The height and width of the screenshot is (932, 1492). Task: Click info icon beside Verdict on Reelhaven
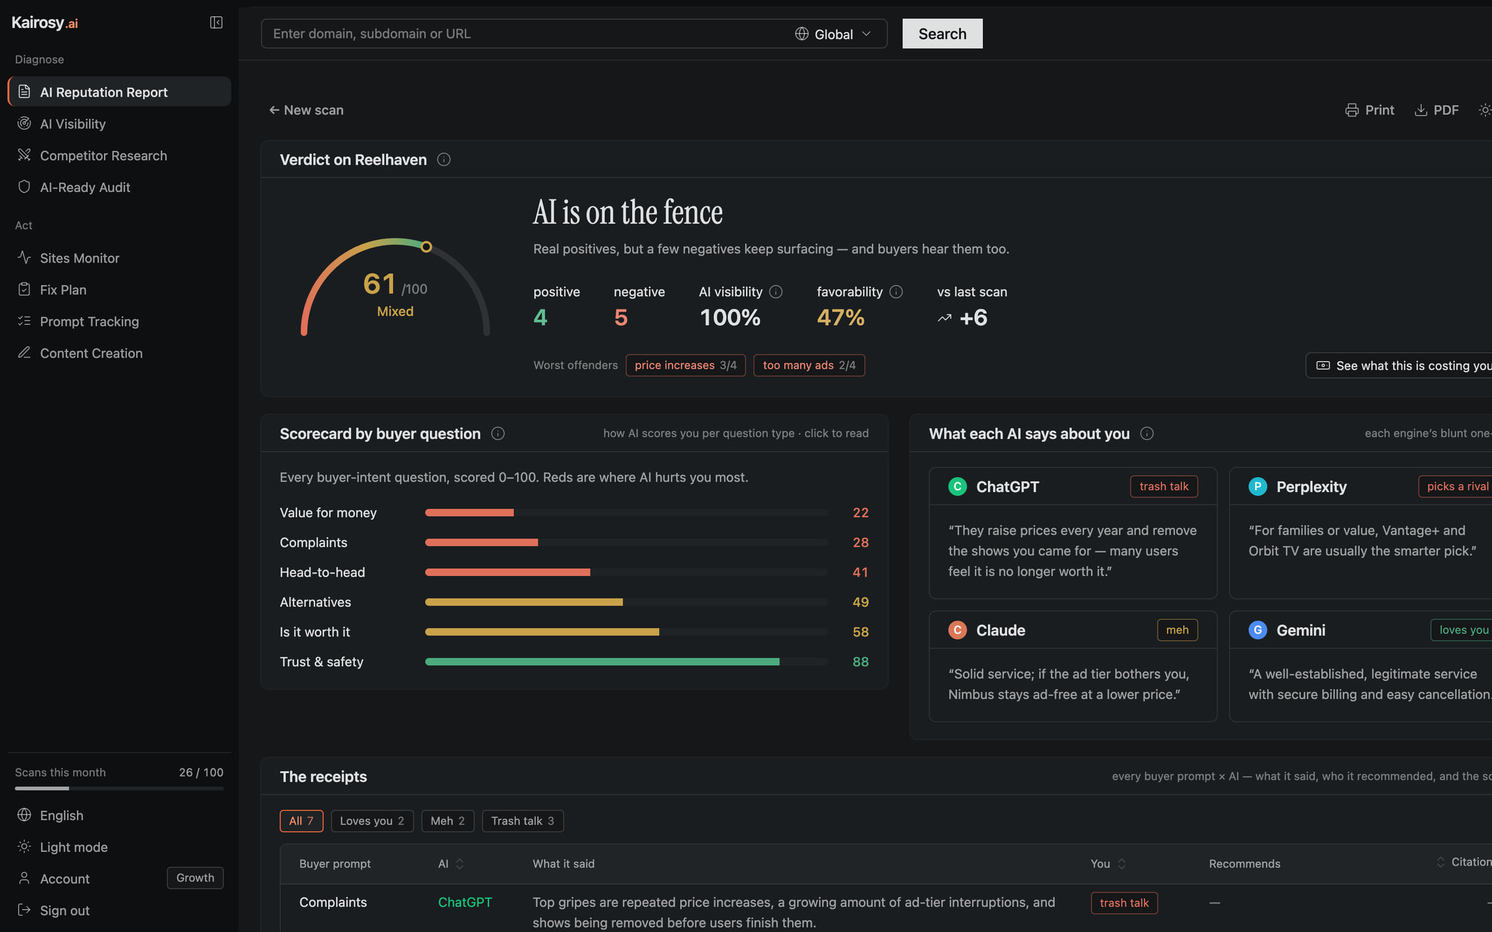pyautogui.click(x=443, y=160)
